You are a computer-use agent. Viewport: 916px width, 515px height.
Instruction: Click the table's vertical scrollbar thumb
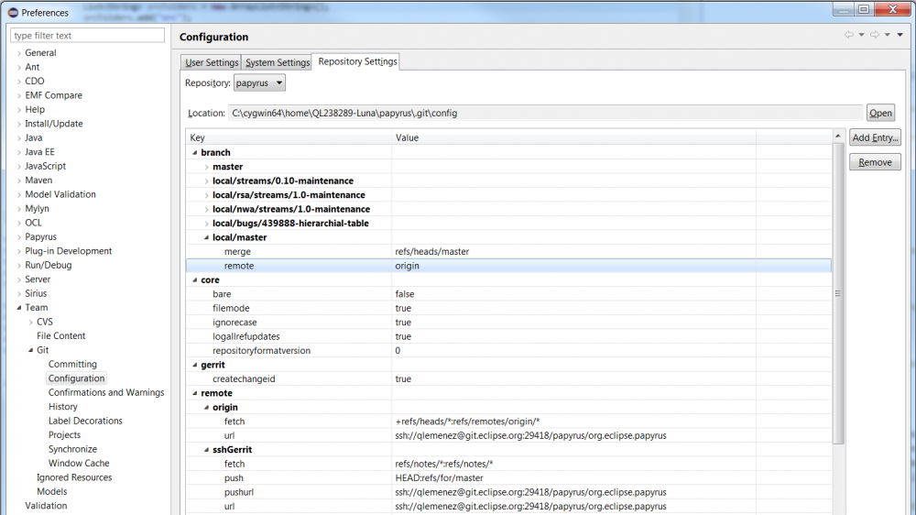(x=838, y=293)
